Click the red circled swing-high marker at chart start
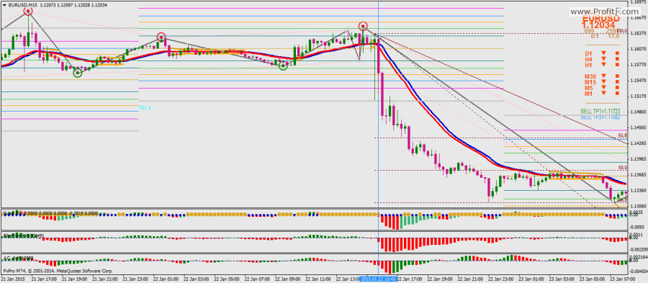 pos(27,12)
